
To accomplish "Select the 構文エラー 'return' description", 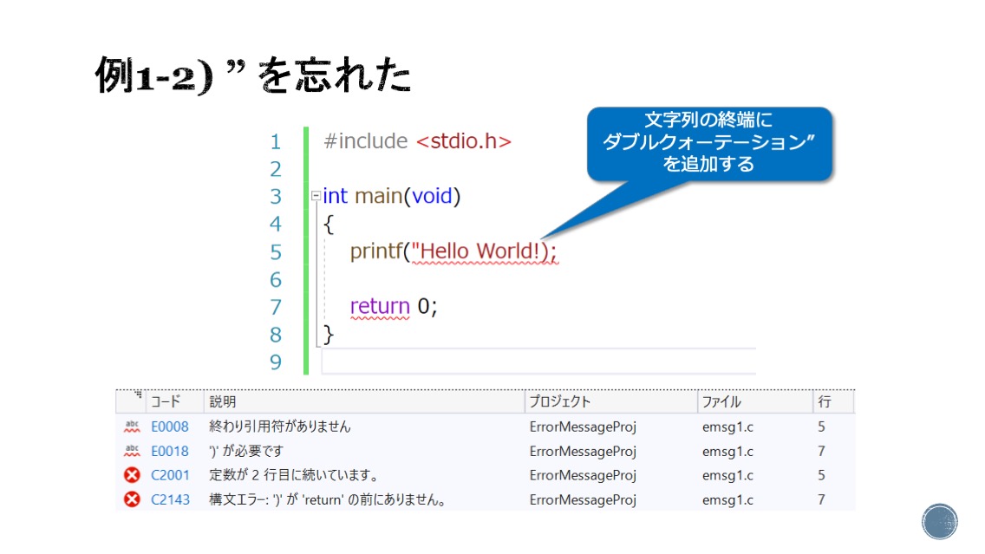I will tap(328, 500).
